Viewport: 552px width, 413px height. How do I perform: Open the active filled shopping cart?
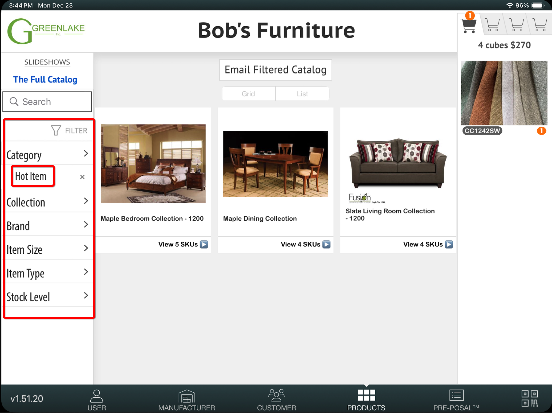point(469,25)
